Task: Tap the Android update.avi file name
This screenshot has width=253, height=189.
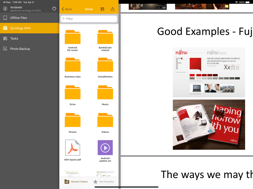Action: (x=105, y=160)
